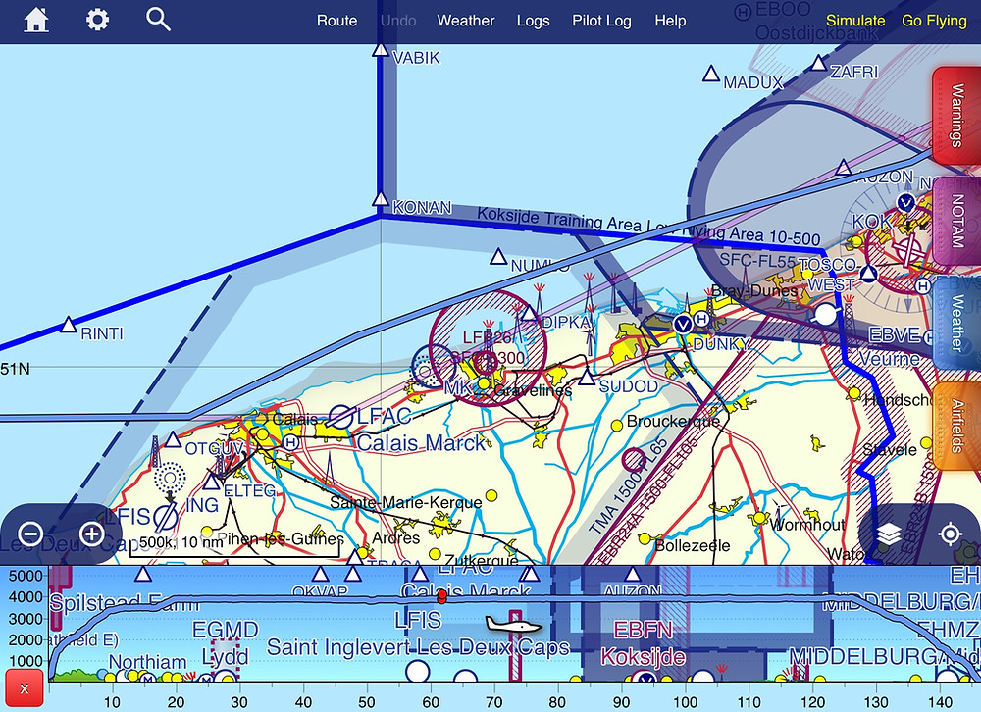Viewport: 981px width, 712px height.
Task: Go to the Home screen icon
Action: click(x=36, y=20)
